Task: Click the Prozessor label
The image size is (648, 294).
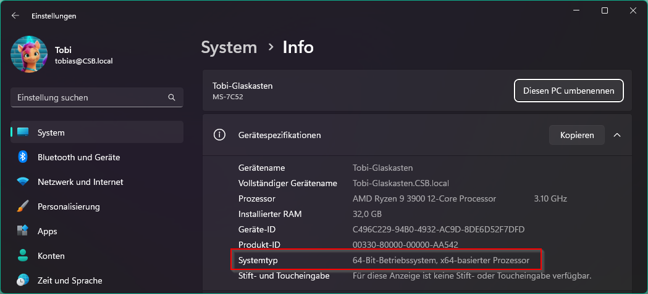Action: pyautogui.click(x=256, y=198)
